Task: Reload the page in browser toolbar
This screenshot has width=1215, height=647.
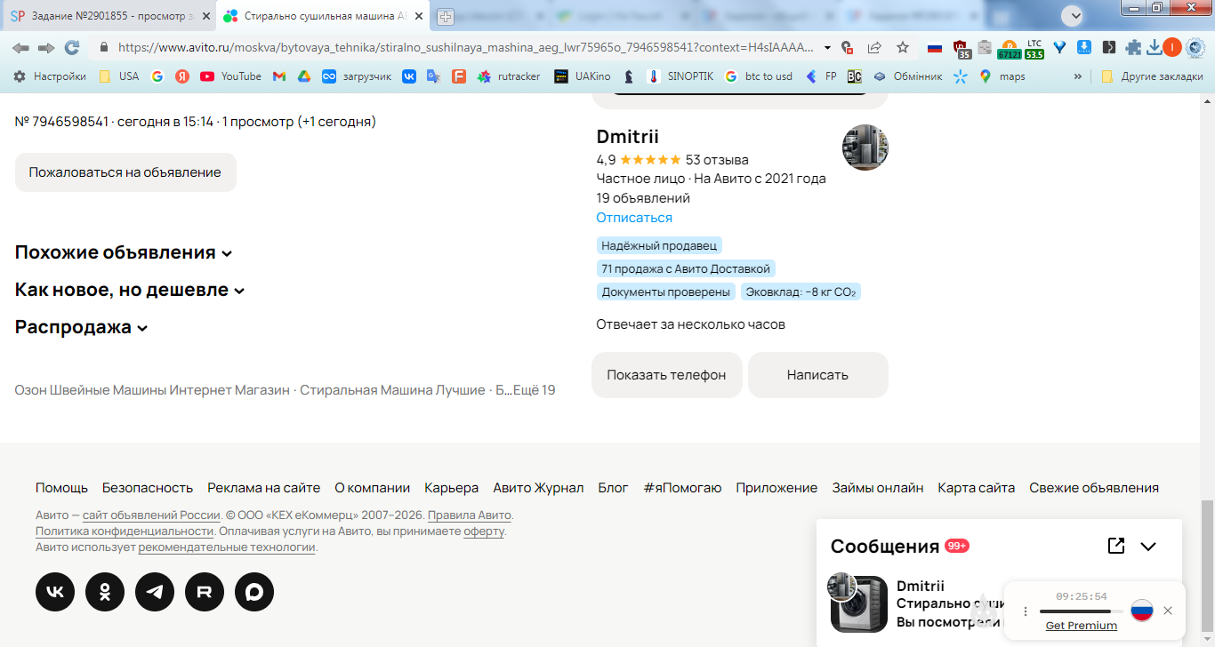Action: 72,47
